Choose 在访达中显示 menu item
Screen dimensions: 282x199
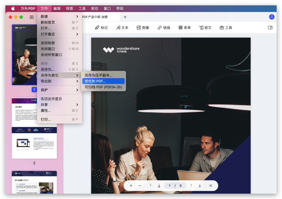[60, 99]
